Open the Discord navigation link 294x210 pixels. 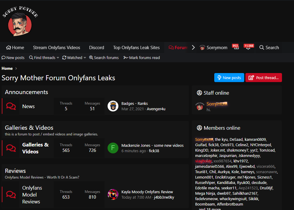tap(97, 48)
